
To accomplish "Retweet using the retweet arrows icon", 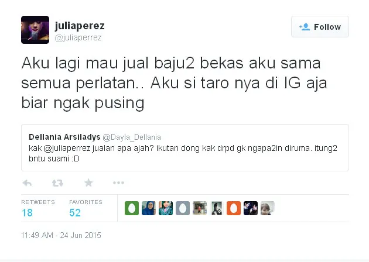I will click(57, 183).
